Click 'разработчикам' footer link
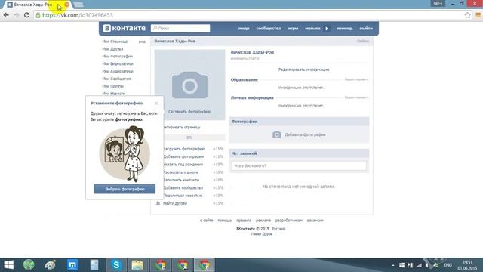The image size is (483, 272). (x=288, y=220)
